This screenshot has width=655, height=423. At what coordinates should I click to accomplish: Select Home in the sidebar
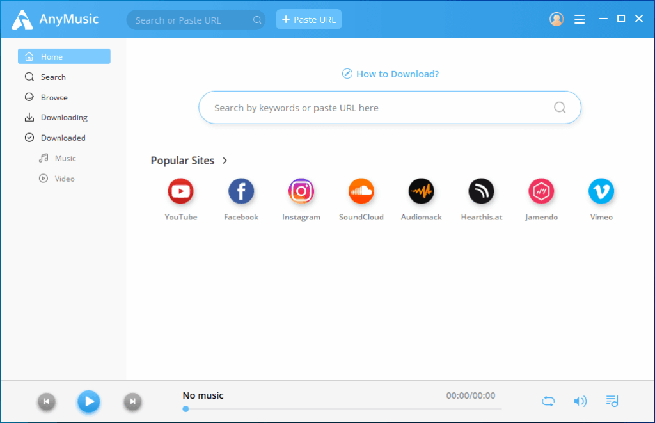pyautogui.click(x=64, y=56)
